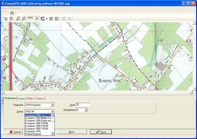Click the Save button

click(x=101, y=132)
